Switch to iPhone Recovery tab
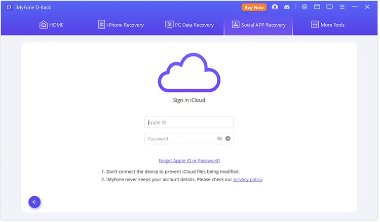Screen dimensions: 380x222 pyautogui.click(x=121, y=25)
